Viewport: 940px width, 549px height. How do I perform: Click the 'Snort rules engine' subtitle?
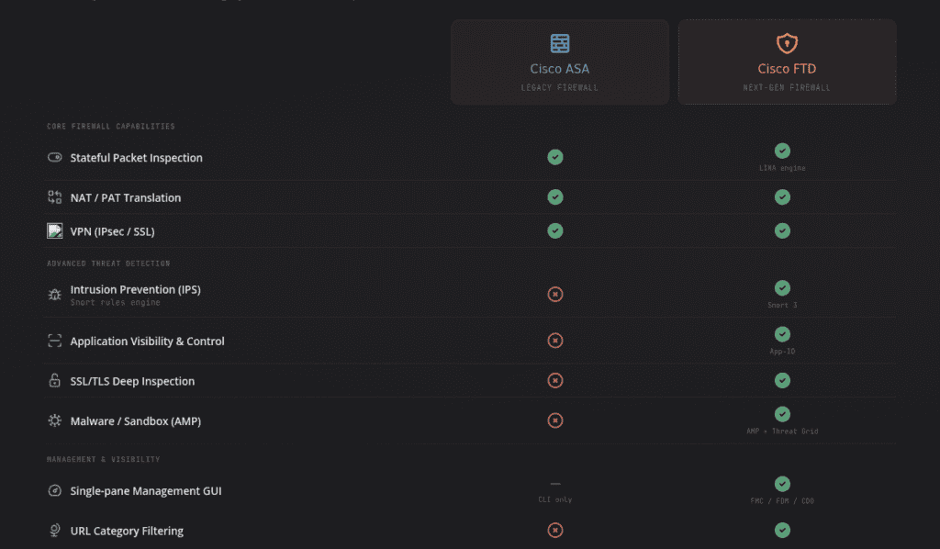[x=115, y=303]
